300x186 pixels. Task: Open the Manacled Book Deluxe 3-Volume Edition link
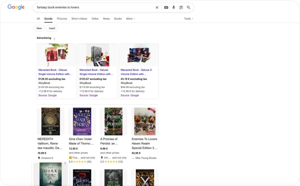(x=136, y=72)
